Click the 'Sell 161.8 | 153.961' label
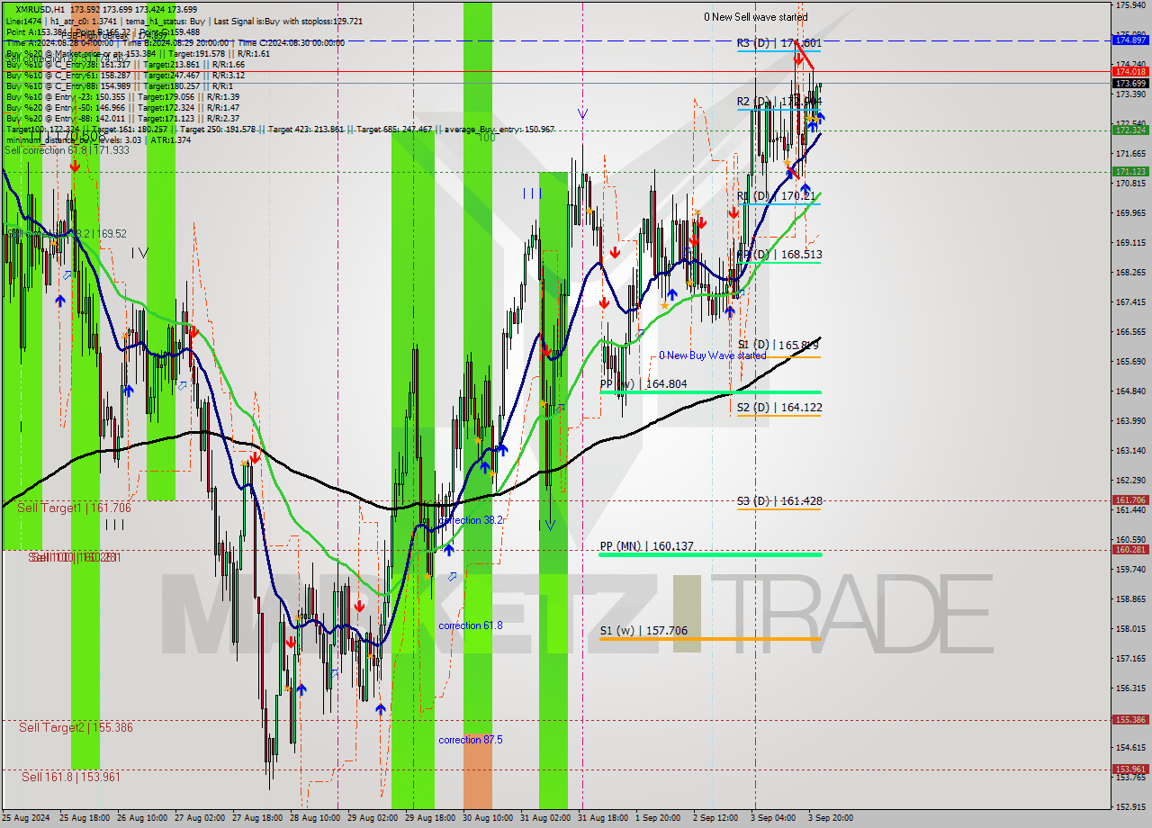 tap(71, 777)
